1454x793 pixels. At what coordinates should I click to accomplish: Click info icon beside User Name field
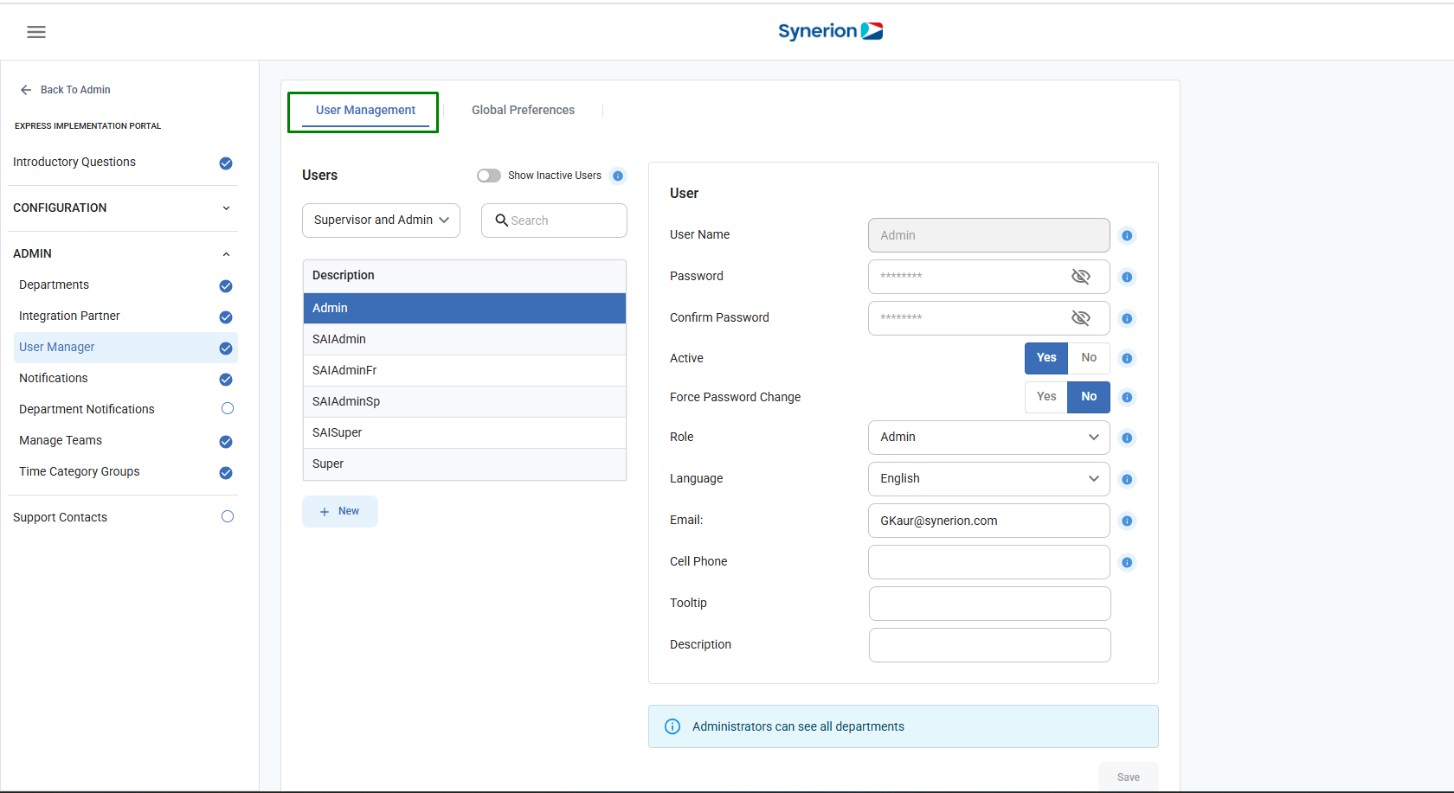1127,235
